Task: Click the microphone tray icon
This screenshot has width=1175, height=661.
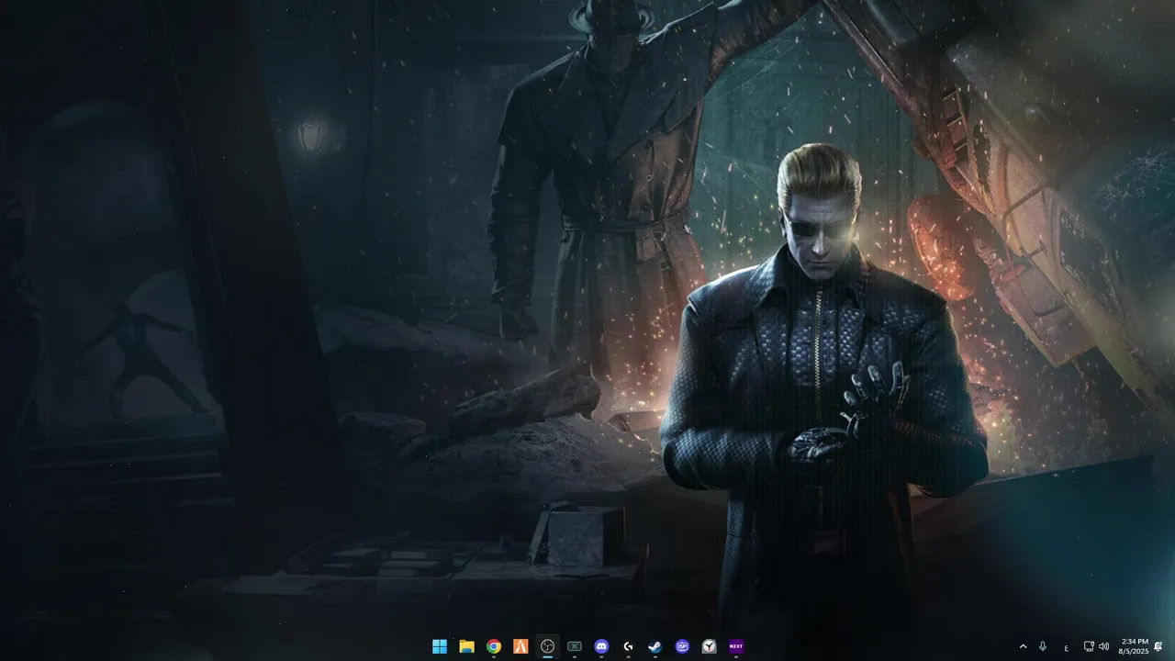Action: (x=1043, y=646)
